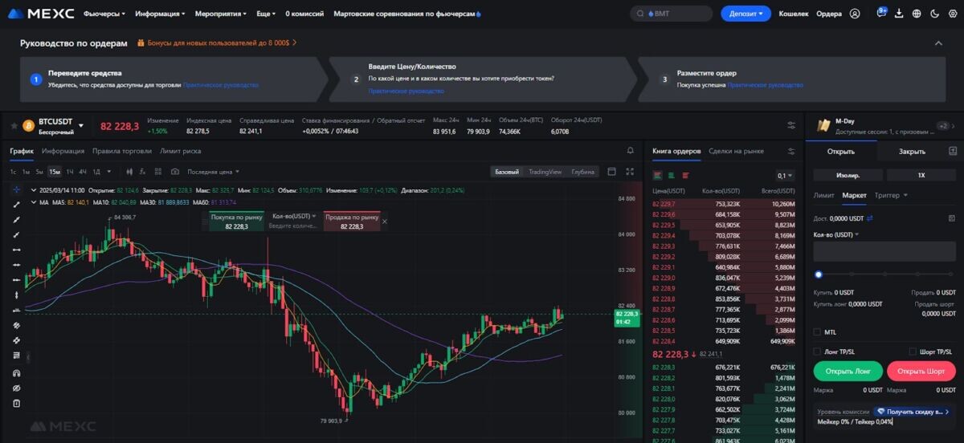
Task: Open Правила торговли tab
Action: (122, 151)
